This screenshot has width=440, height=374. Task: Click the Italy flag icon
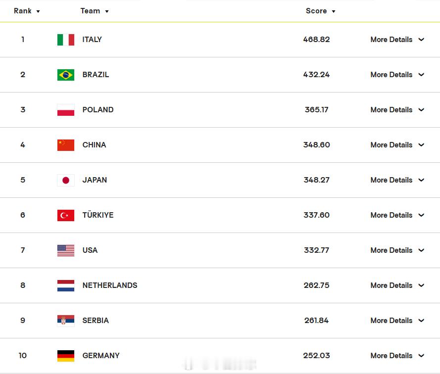(x=66, y=40)
